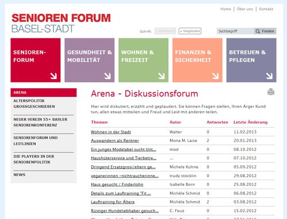
Task: Open Die Players in der Seniorenpolitik
Action: point(34,159)
